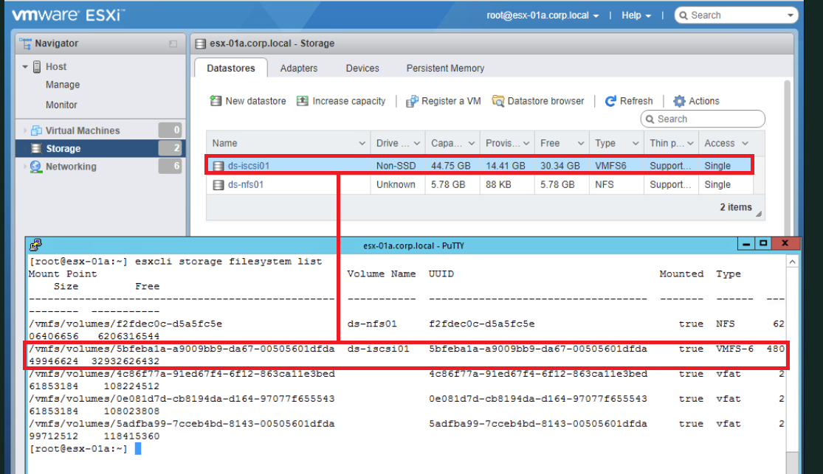823x474 pixels.
Task: Expand the Virtual Machines tree node
Action: coord(24,130)
